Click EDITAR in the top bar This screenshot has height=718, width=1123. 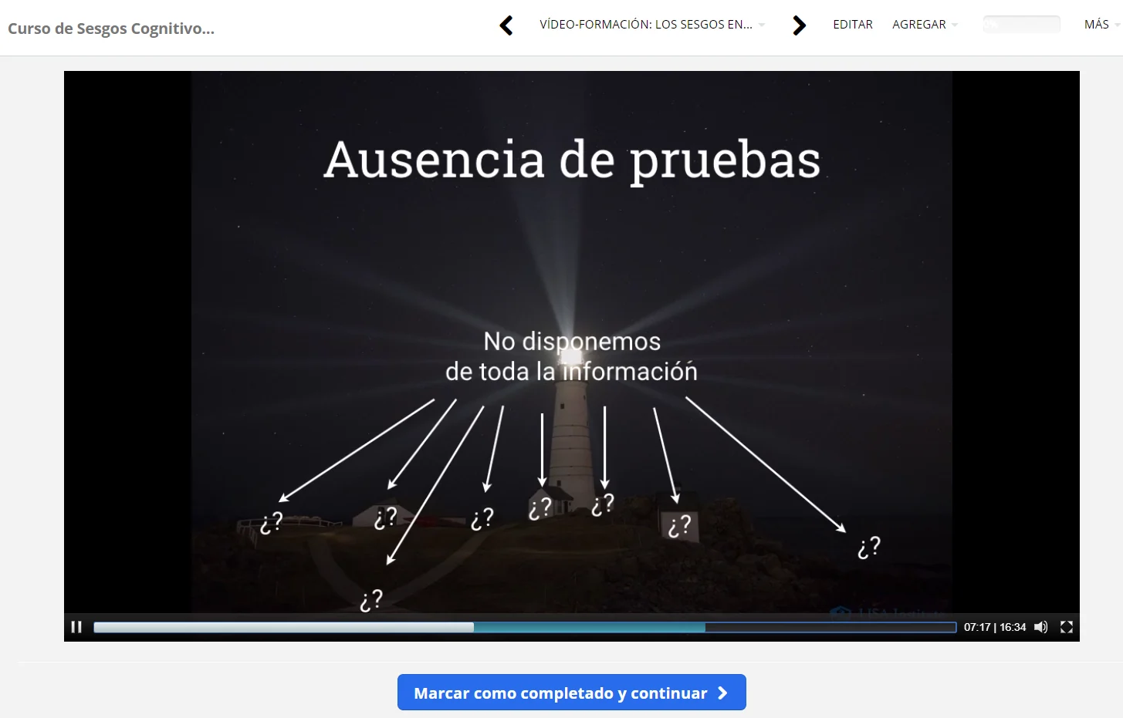(853, 25)
